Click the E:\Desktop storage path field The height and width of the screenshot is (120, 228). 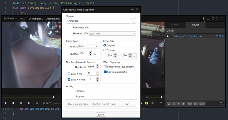[98, 21]
